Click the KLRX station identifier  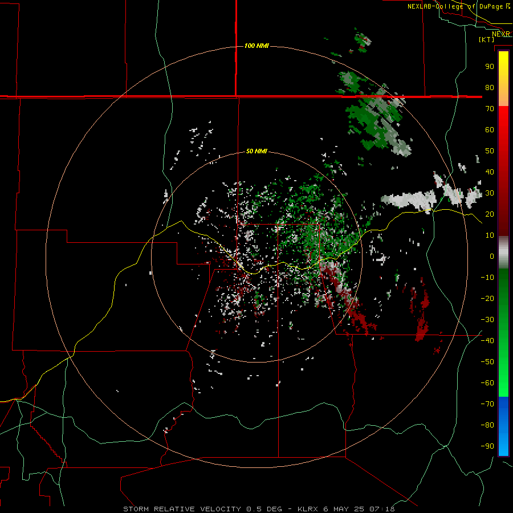[x=308, y=509]
